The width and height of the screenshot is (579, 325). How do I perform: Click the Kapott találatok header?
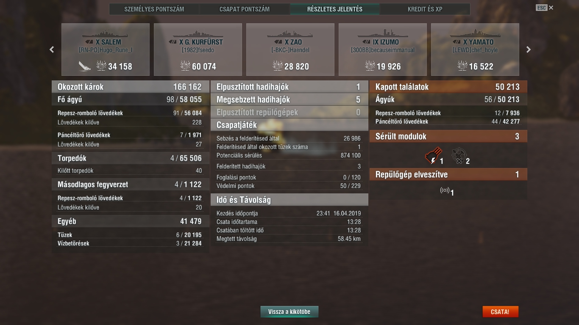pyautogui.click(x=448, y=87)
